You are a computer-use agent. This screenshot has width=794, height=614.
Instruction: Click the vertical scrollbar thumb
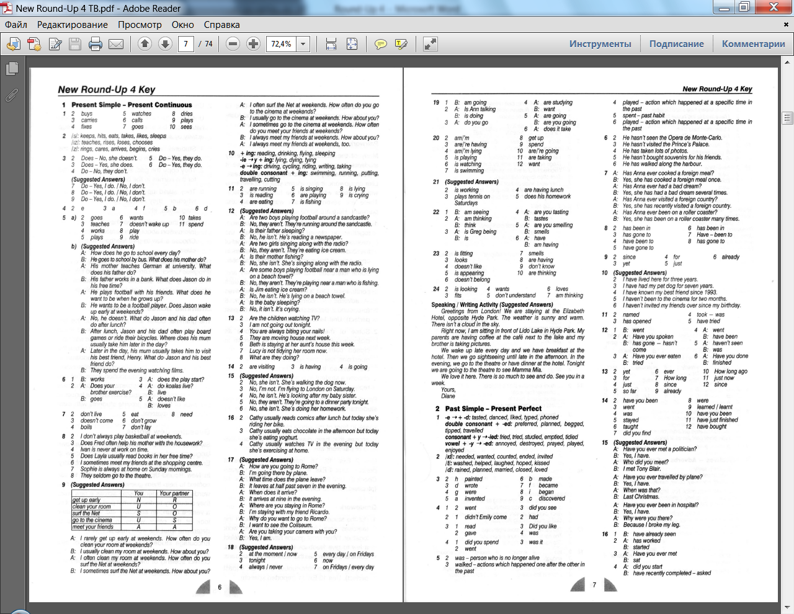[x=788, y=118]
